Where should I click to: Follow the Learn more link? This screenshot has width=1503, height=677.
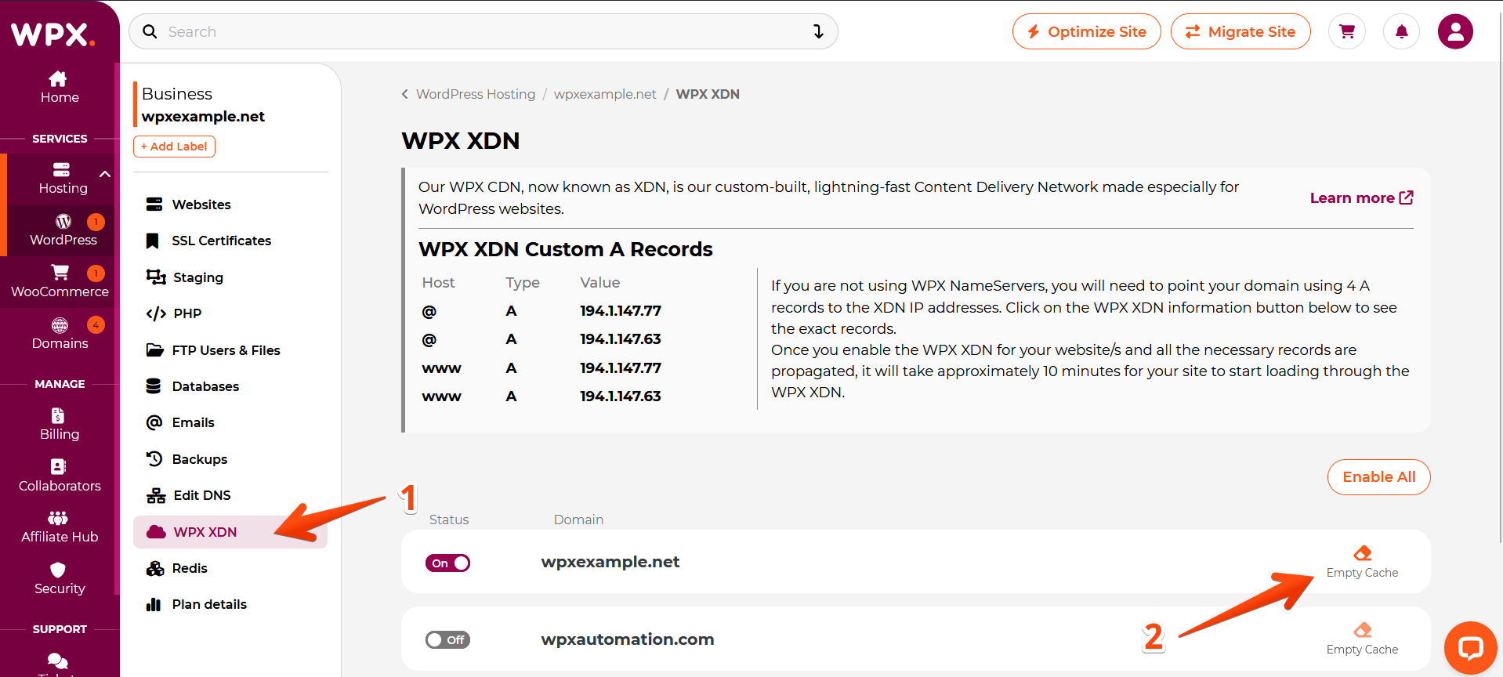(x=1361, y=198)
